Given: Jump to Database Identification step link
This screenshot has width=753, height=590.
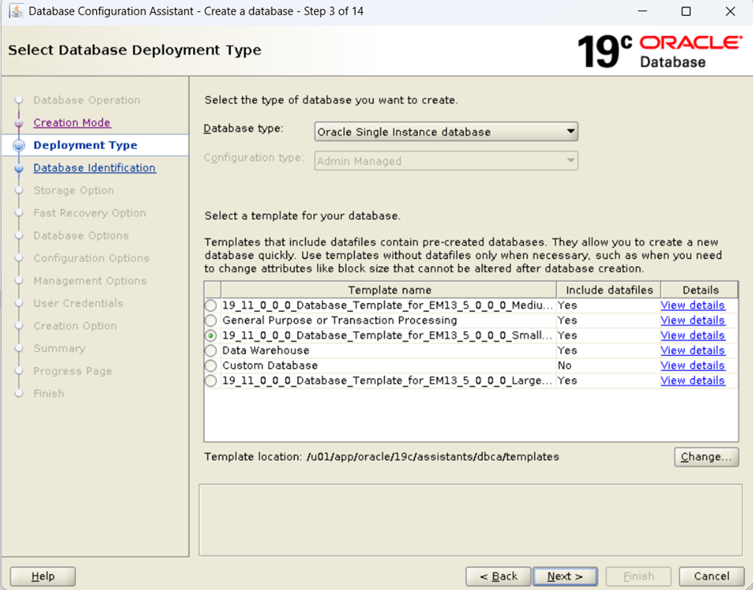Looking at the screenshot, I should 95,168.
